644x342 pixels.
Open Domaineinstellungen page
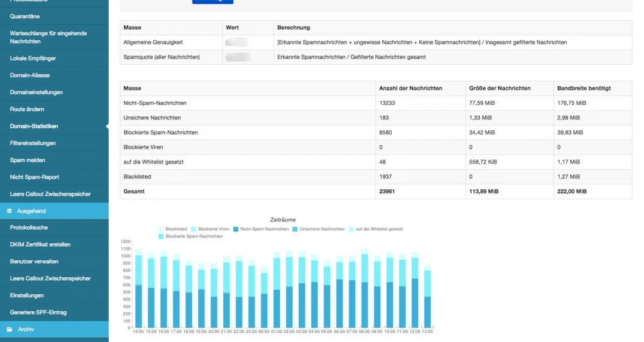[36, 92]
